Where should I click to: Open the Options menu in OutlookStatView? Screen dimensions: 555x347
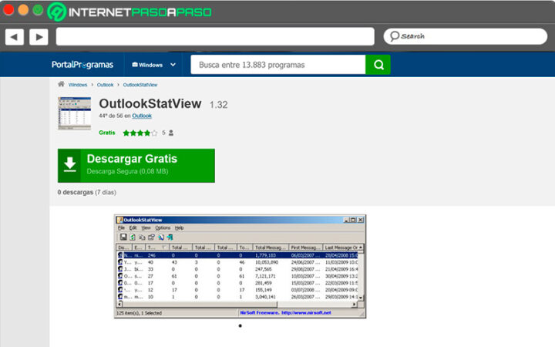click(163, 228)
